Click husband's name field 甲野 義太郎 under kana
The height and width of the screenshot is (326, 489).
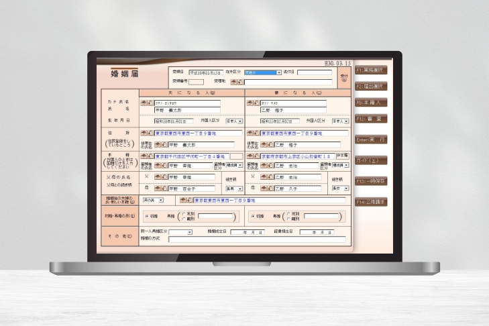click(187, 110)
